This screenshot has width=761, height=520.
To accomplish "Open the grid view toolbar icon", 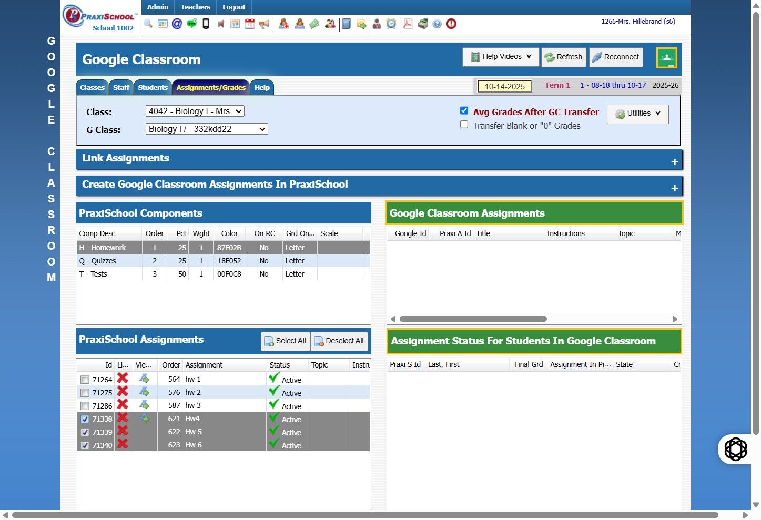I will (x=163, y=24).
